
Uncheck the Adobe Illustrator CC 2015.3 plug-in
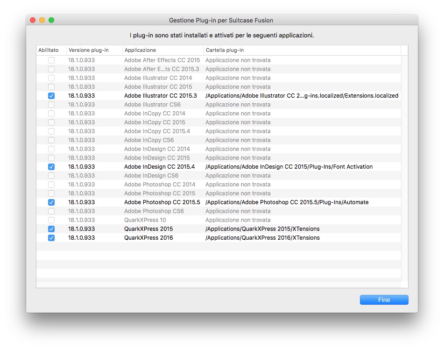51,96
